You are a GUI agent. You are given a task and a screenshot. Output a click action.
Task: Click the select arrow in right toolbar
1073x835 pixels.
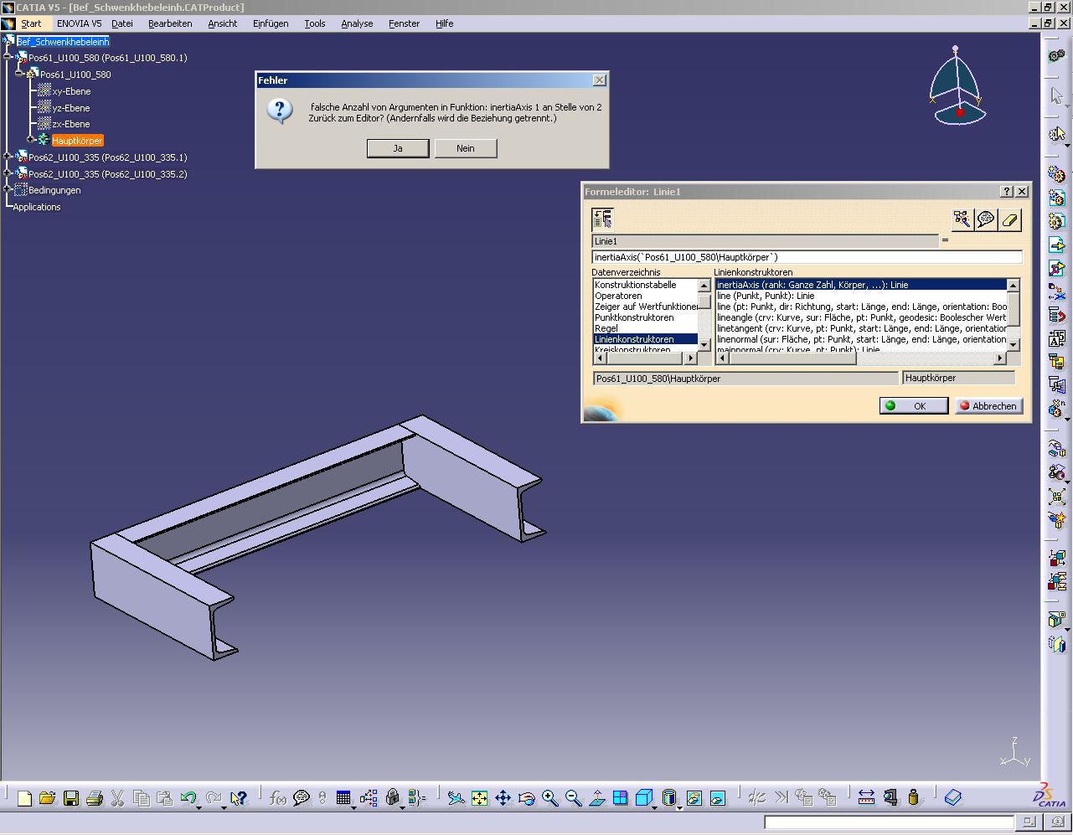1057,95
